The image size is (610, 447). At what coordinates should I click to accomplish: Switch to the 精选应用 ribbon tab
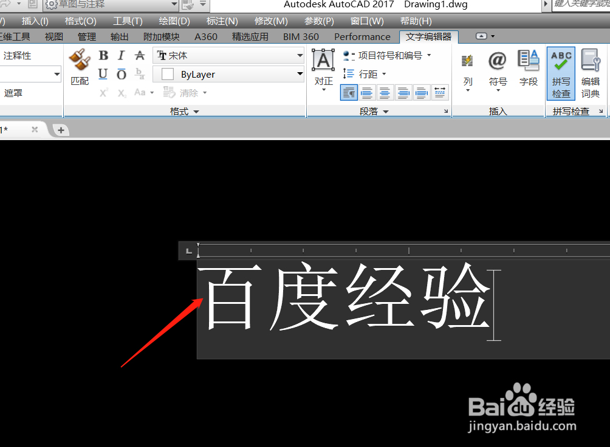(250, 37)
